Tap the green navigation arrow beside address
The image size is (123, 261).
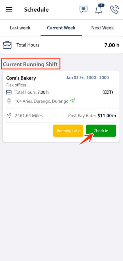click(72, 101)
